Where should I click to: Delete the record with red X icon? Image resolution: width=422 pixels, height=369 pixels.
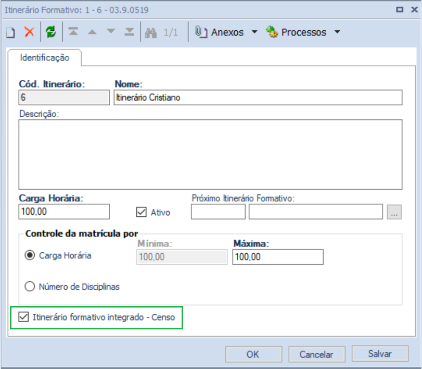click(29, 32)
